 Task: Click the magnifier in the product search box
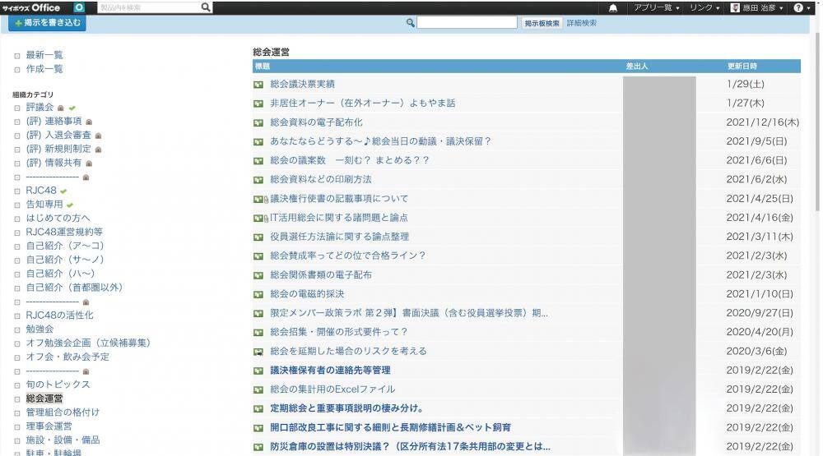(x=206, y=7)
